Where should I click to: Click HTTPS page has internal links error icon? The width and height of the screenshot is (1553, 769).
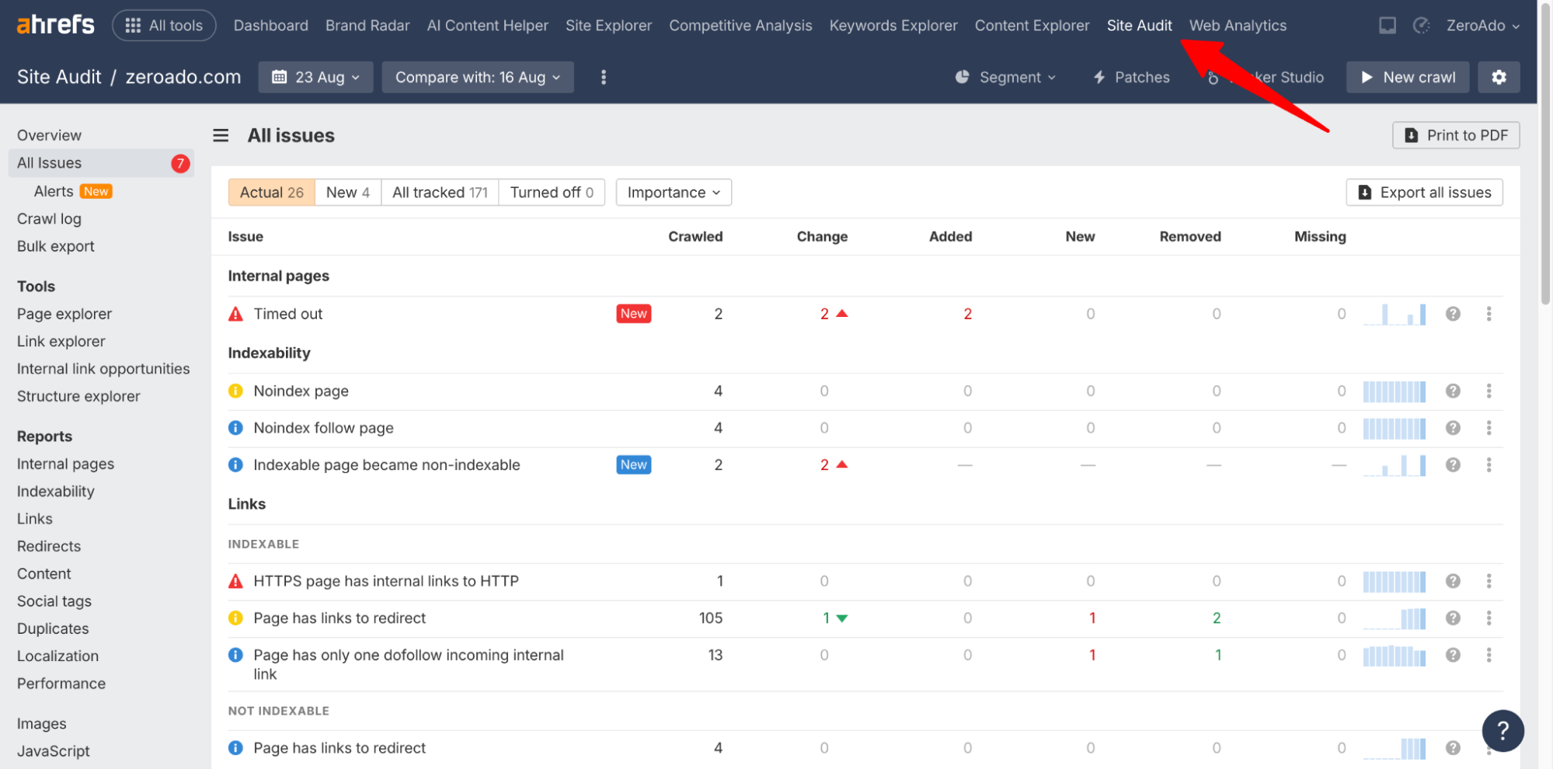click(x=235, y=581)
